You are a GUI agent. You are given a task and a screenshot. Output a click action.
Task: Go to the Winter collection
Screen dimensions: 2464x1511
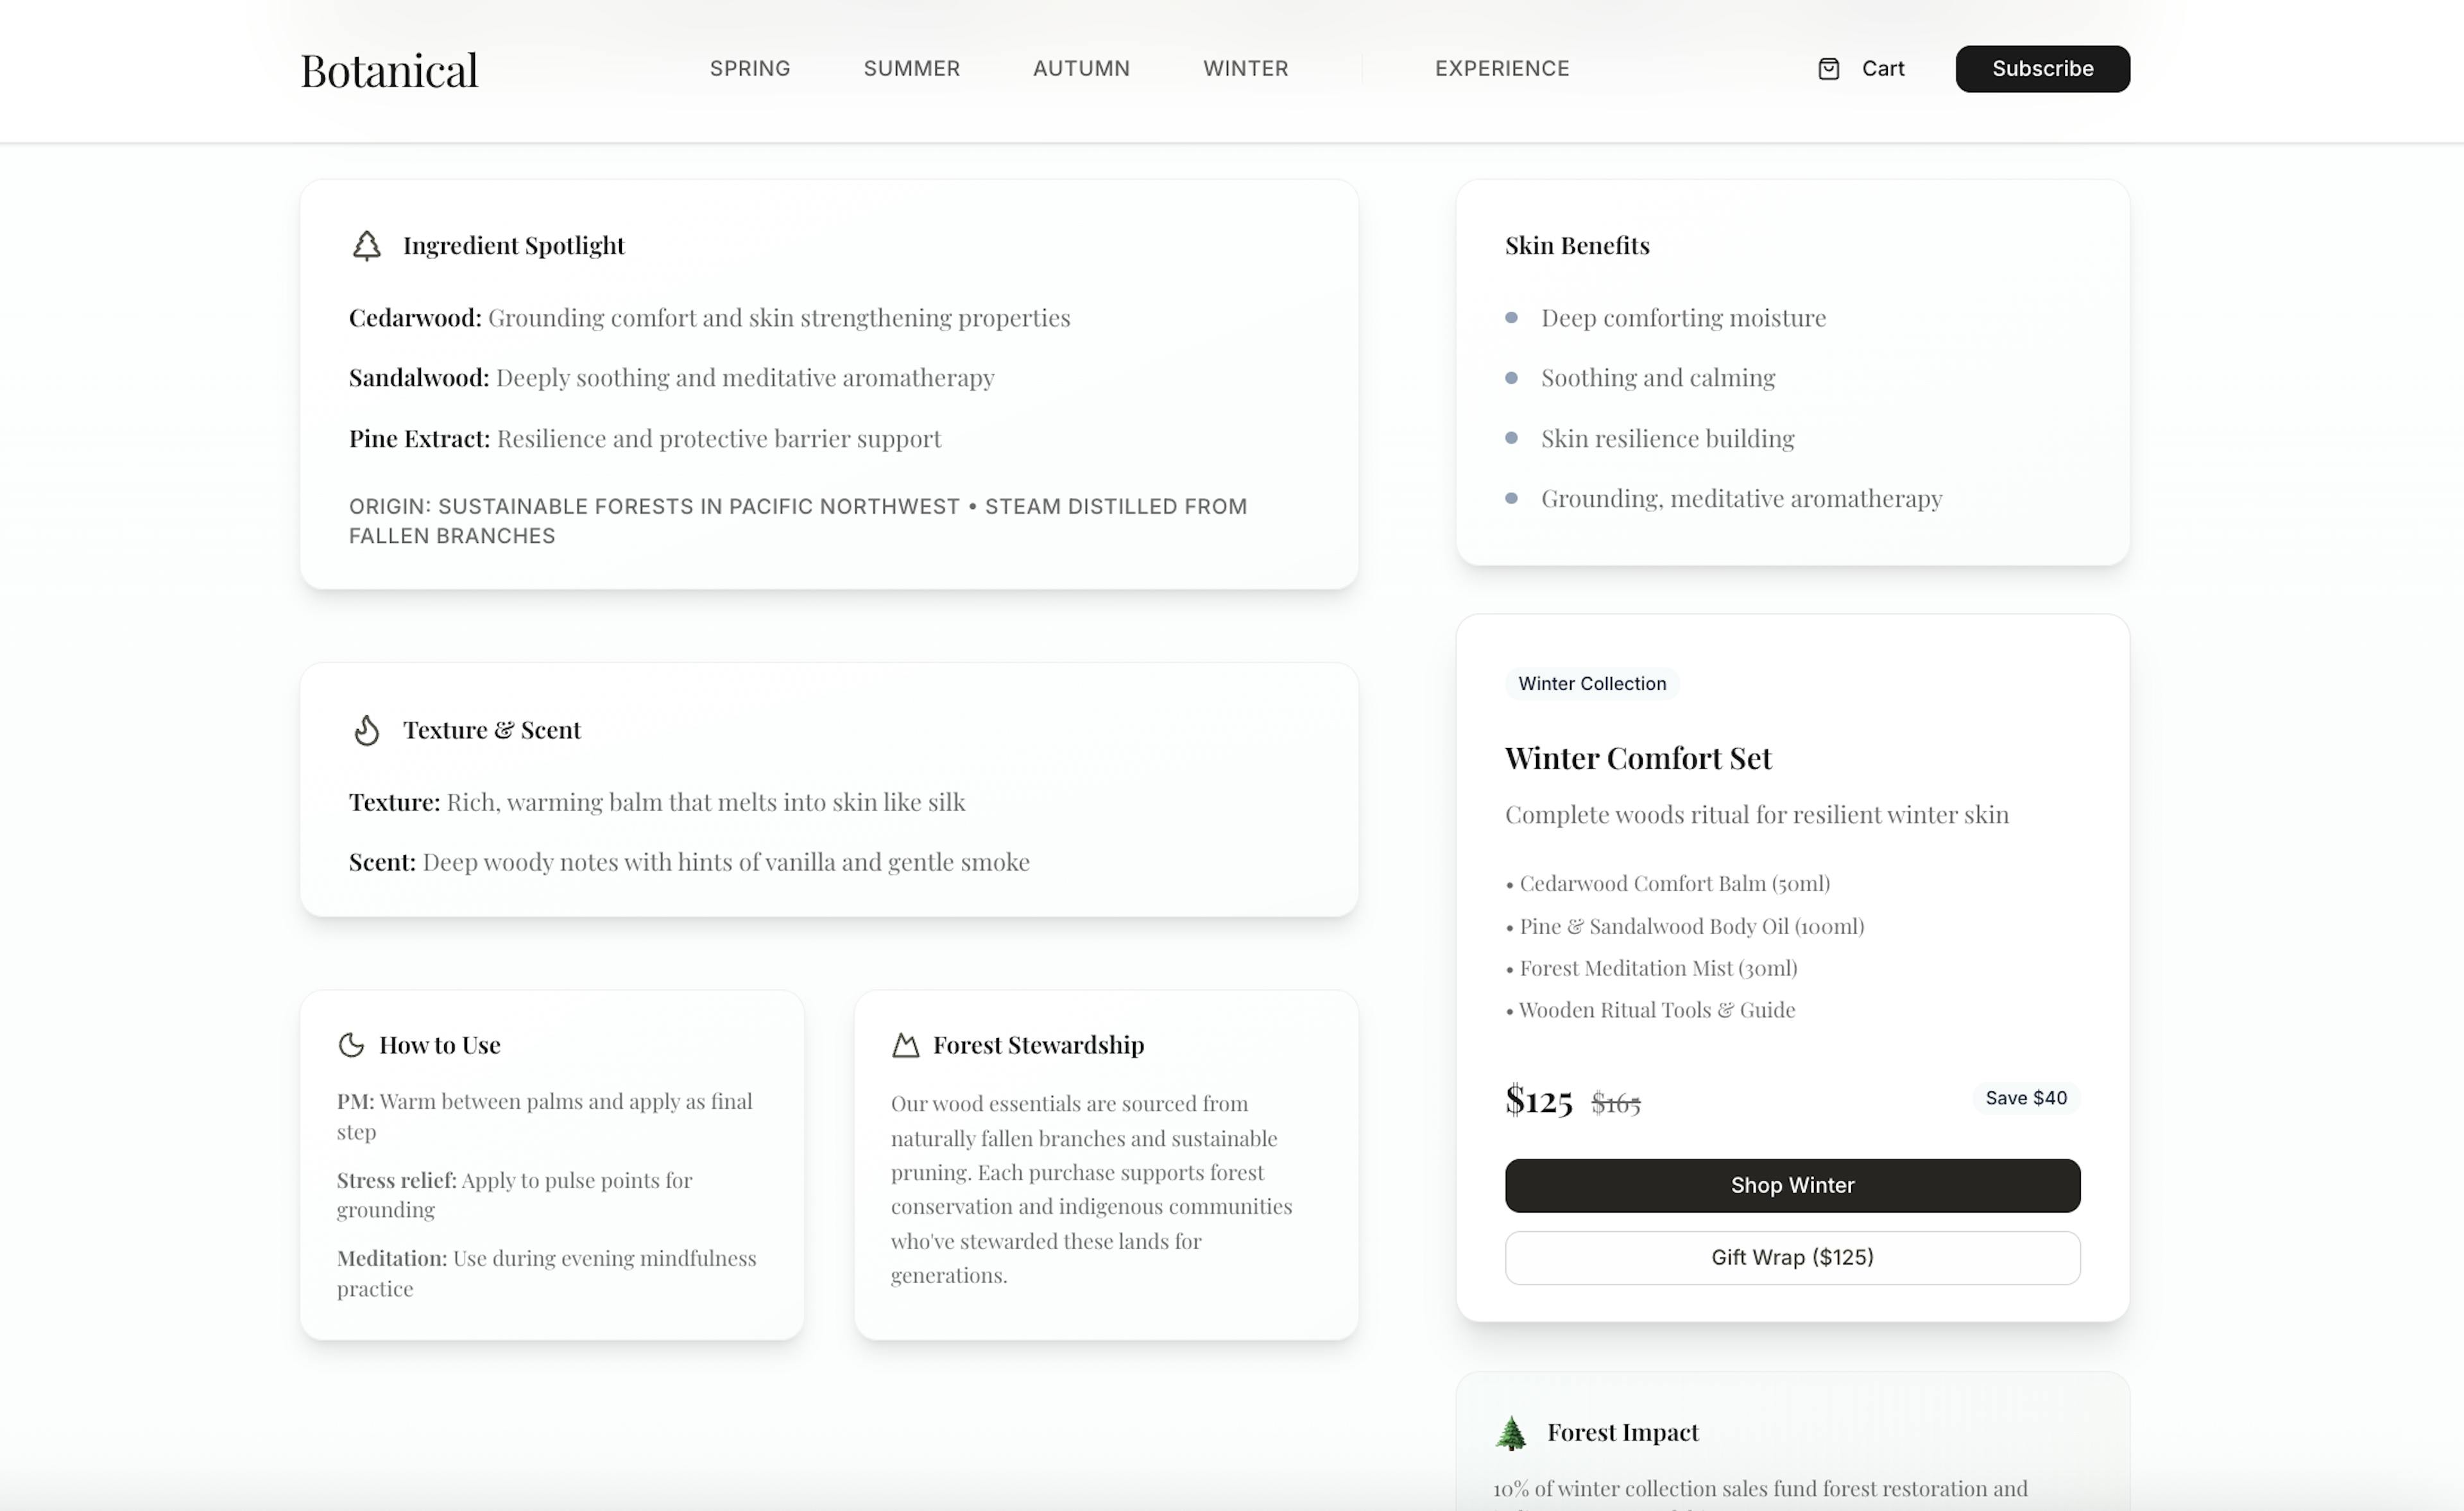point(1245,69)
